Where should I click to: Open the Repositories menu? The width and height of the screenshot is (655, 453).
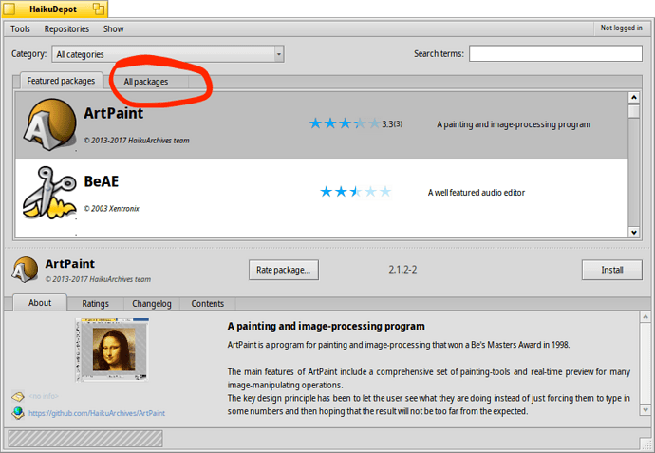click(x=66, y=28)
